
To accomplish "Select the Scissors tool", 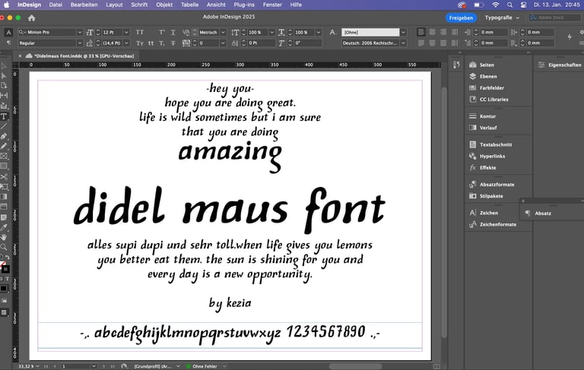I will [4, 176].
